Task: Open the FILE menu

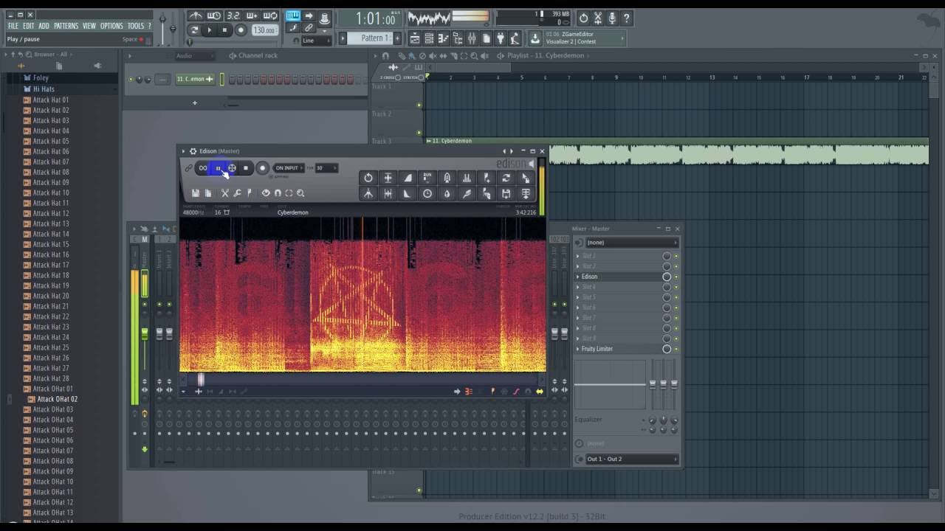Action: pos(13,26)
